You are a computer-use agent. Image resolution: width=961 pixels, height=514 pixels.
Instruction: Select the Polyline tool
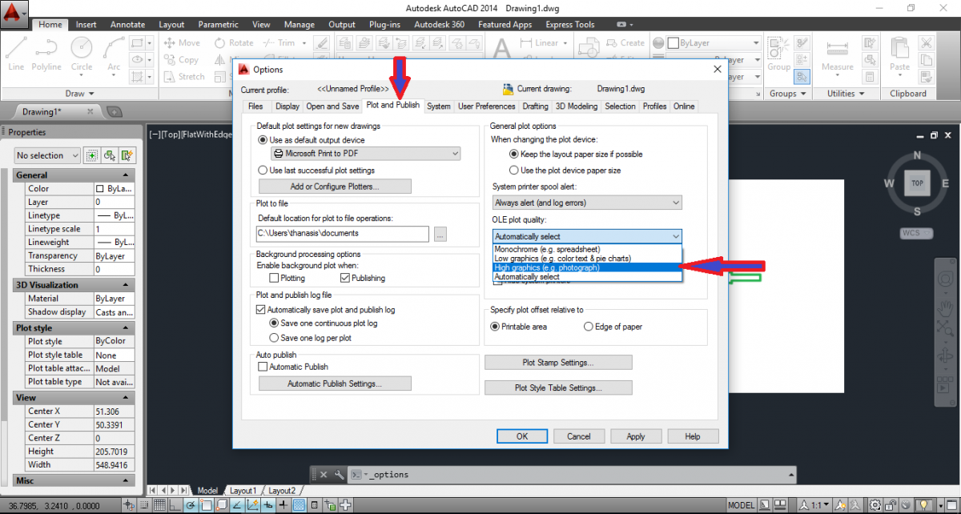click(47, 54)
